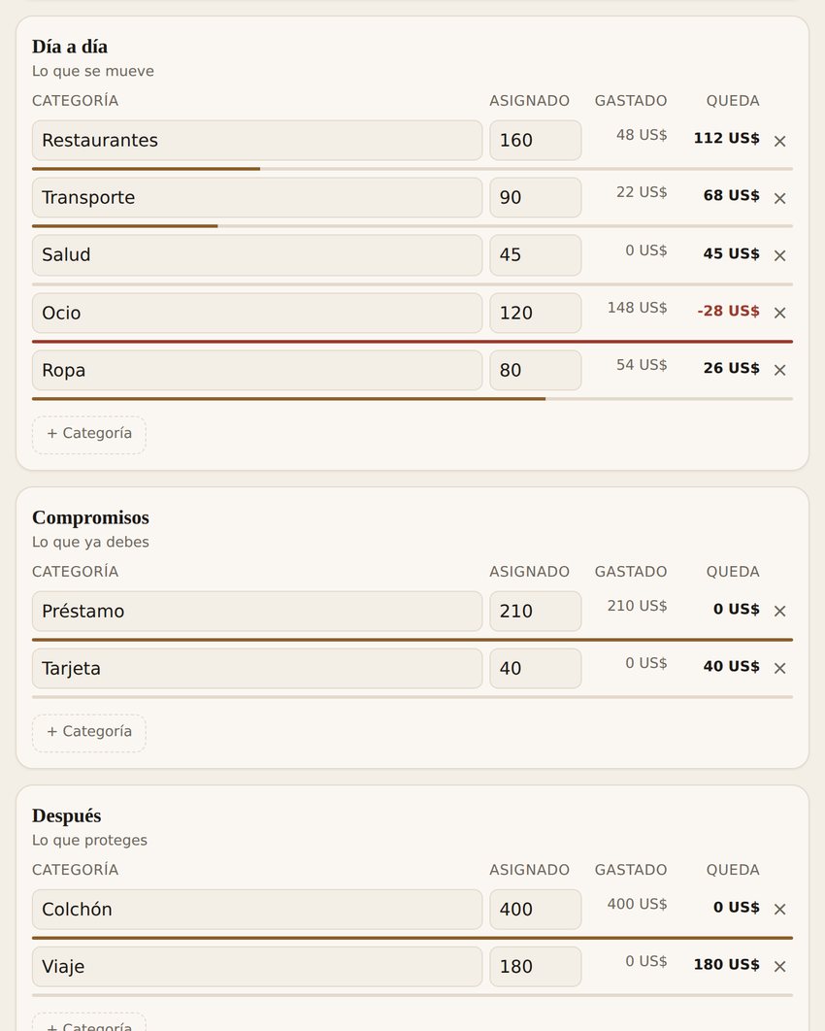Remove the Ropa category
This screenshot has height=1031, width=825.
point(779,370)
